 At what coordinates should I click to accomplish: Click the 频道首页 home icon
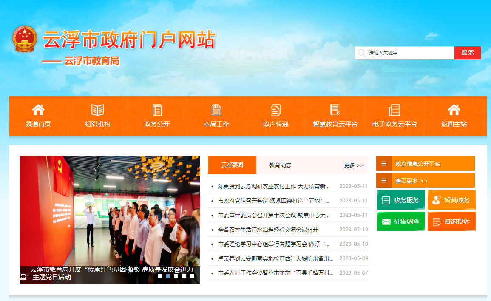click(38, 110)
